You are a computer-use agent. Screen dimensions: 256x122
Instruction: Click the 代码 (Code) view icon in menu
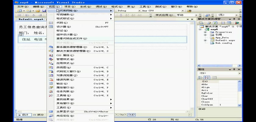[x=51, y=23]
